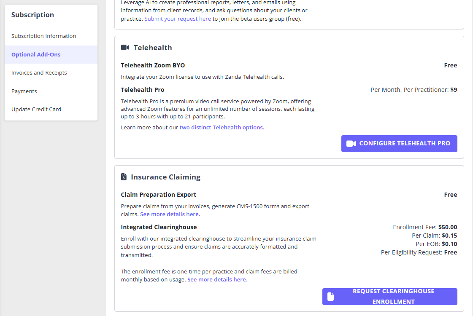Image resolution: width=473 pixels, height=316 pixels.
Task: Click the file icon in Request Clearinghouse Enrollment
Action: point(331,297)
